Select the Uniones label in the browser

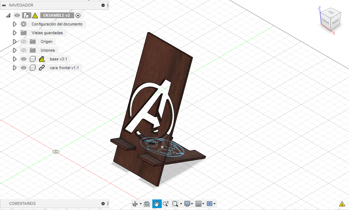(x=48, y=50)
